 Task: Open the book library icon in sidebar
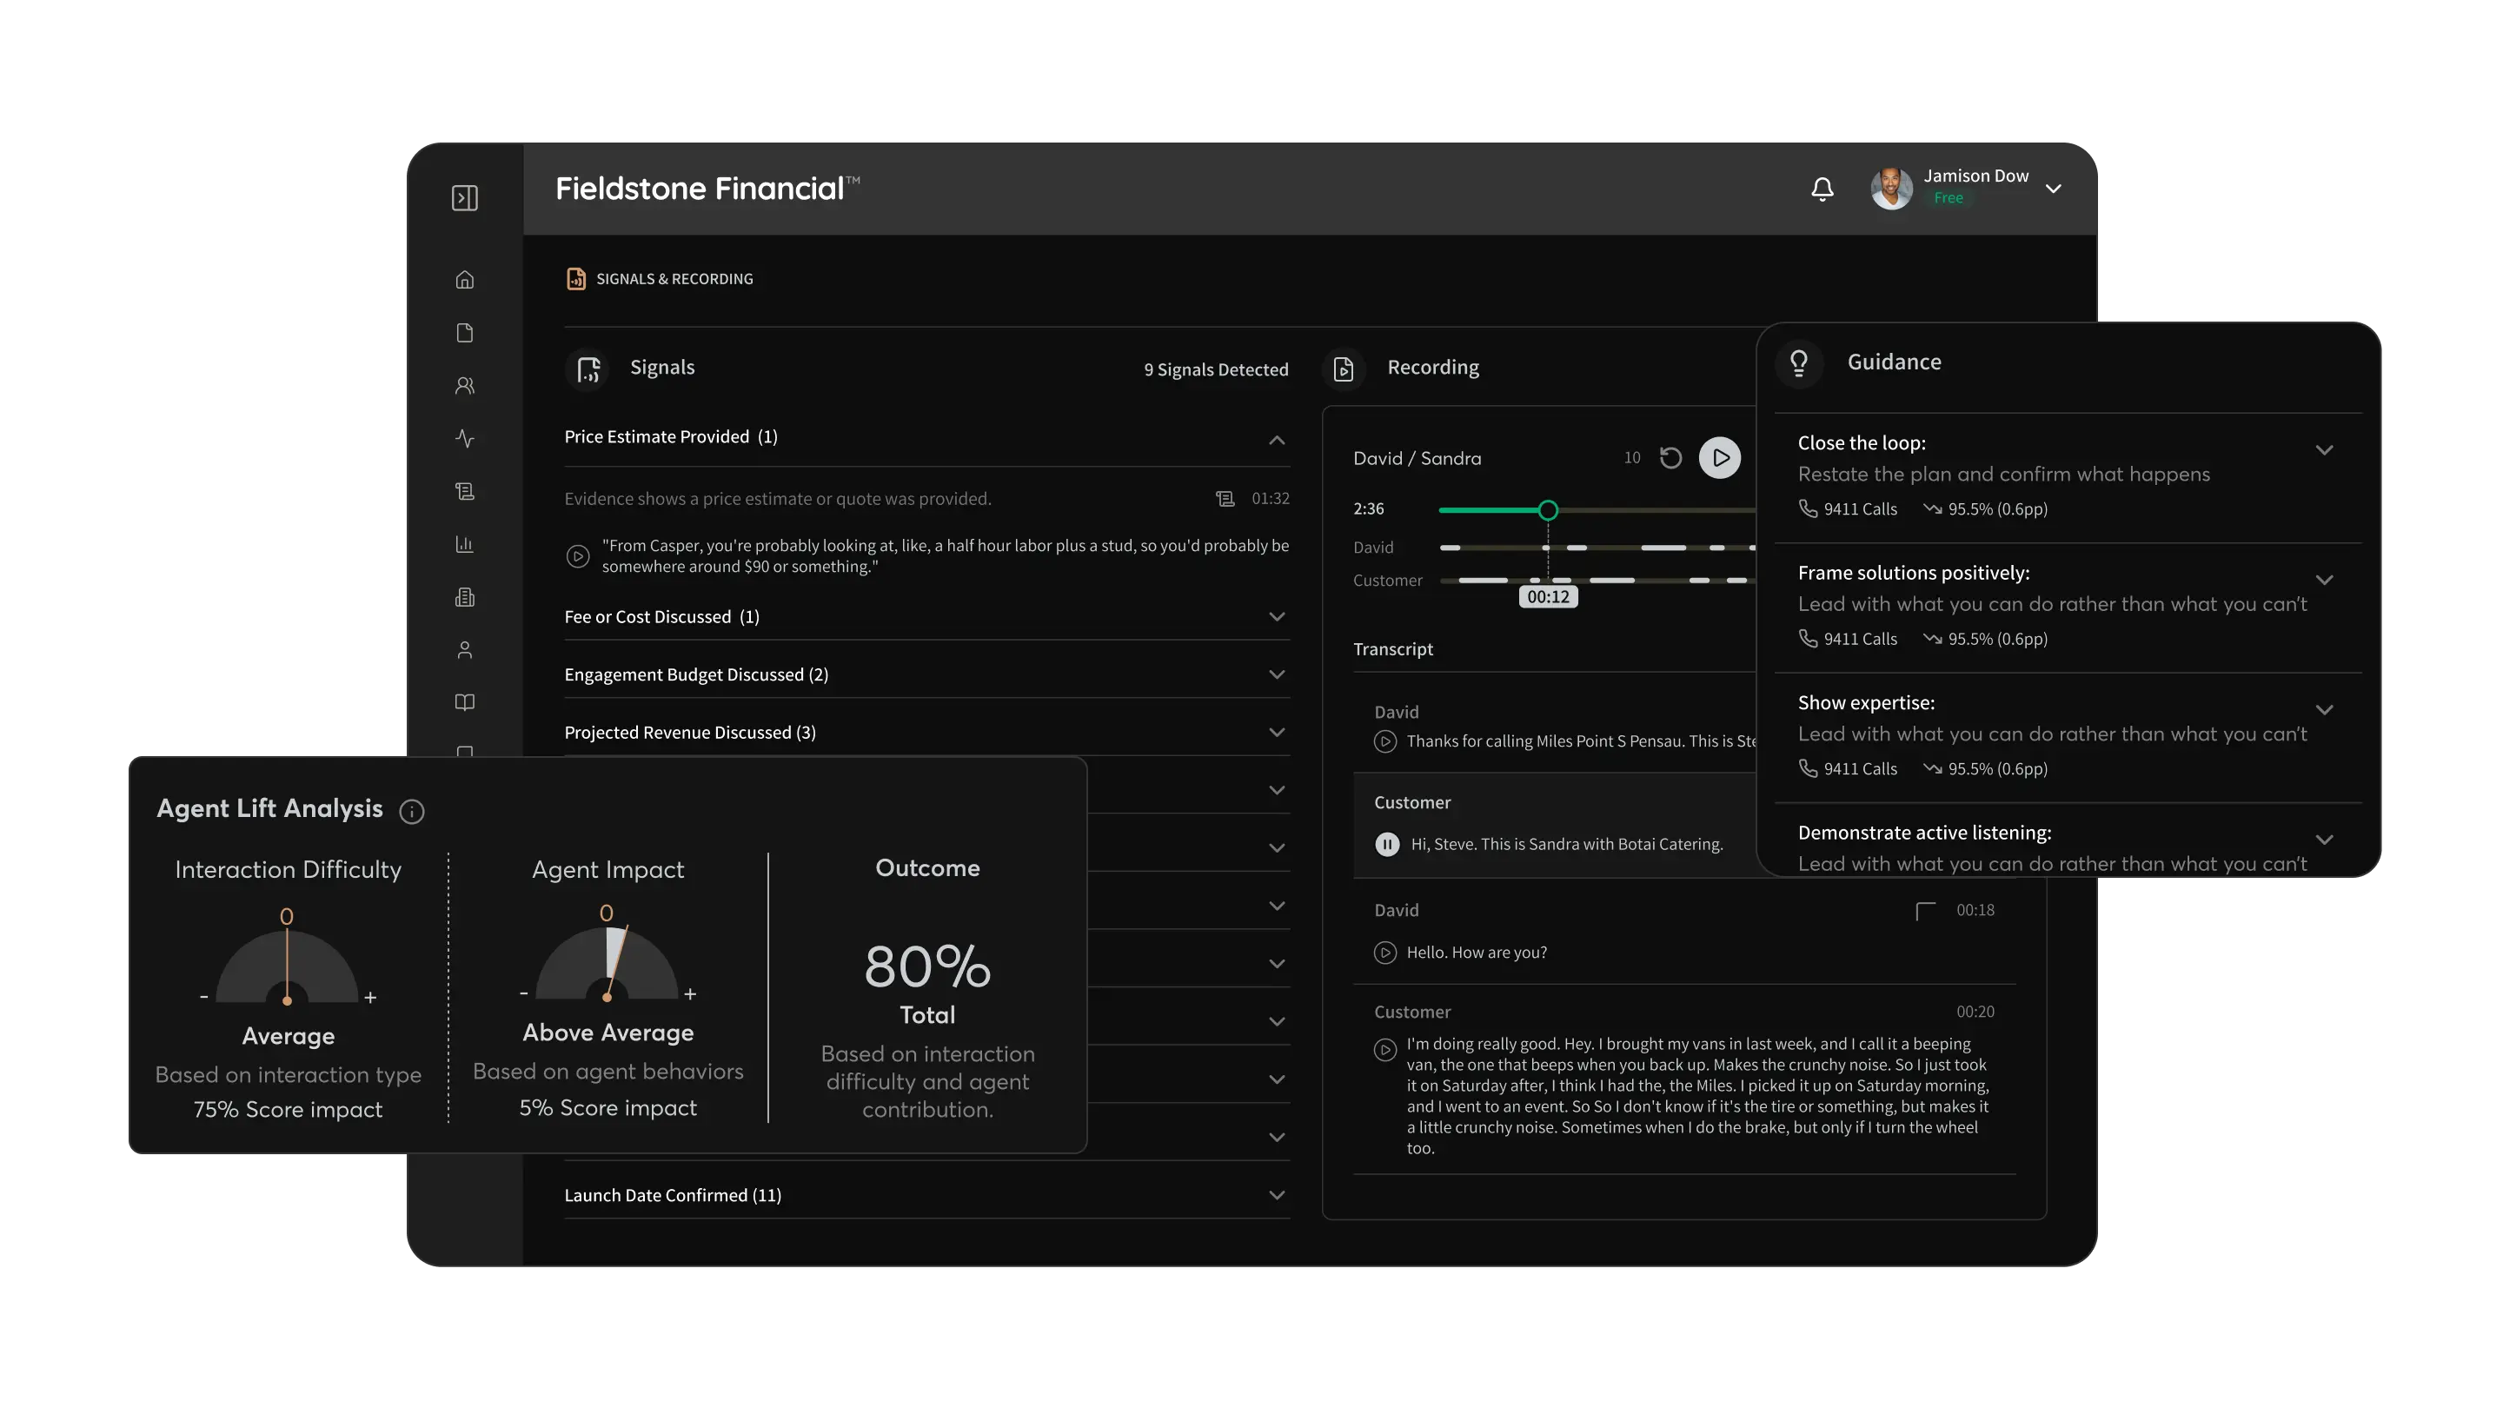point(464,702)
